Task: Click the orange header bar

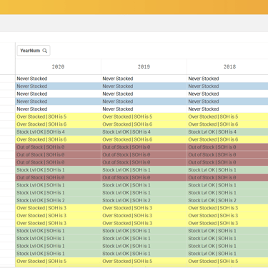Action: click(x=134, y=7)
